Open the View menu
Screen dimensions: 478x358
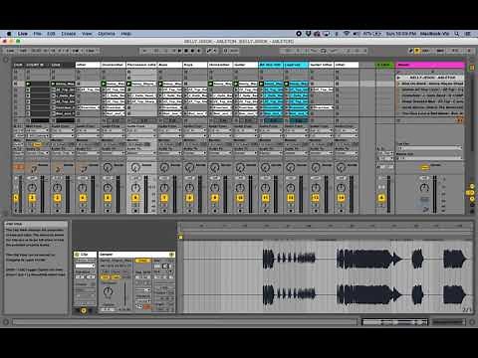(x=87, y=34)
